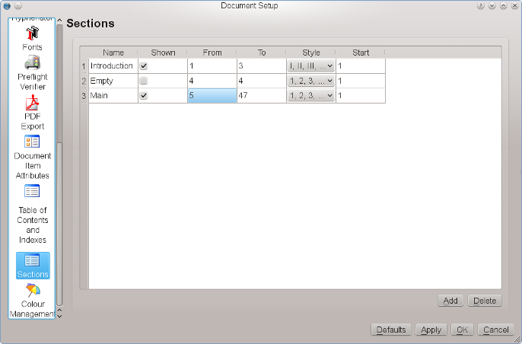The height and width of the screenshot is (344, 522).
Task: Select Start cell of Empty row
Action: 361,81
